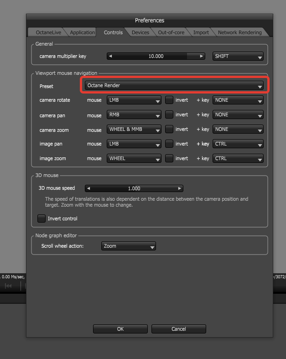Open image pan CTRL key dropdown
The image size is (286, 359).
(238, 144)
